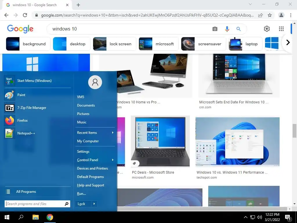Image resolution: width=297 pixels, height=223 pixels.
Task: Launch Notepad++ from the start menu
Action: [x=37, y=133]
